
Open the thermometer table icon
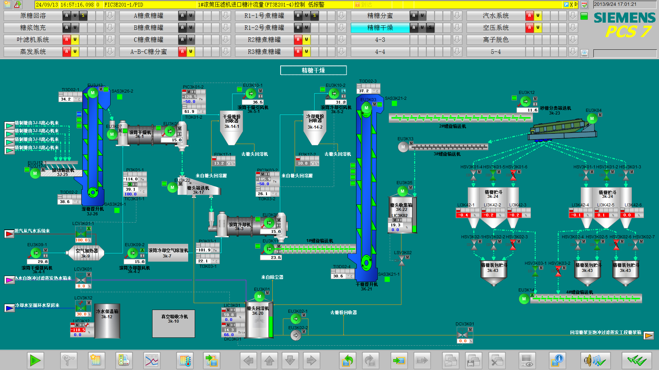(x=185, y=360)
